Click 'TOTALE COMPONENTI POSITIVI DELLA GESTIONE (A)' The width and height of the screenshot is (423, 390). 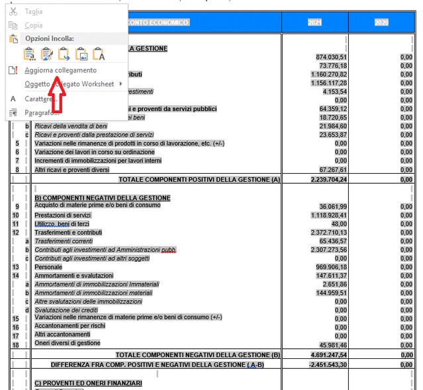199,180
